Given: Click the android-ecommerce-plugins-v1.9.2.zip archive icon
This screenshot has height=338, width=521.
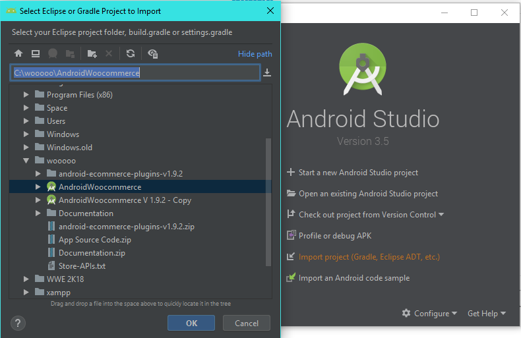Looking at the screenshot, I should coord(51,227).
